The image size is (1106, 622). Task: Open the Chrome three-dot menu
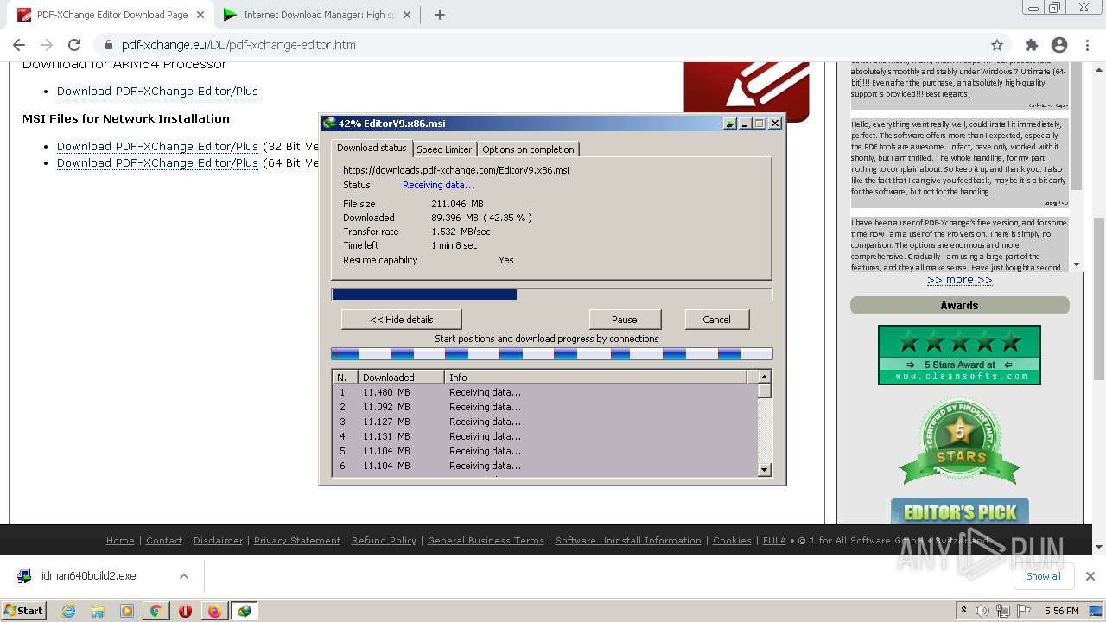[x=1087, y=45]
